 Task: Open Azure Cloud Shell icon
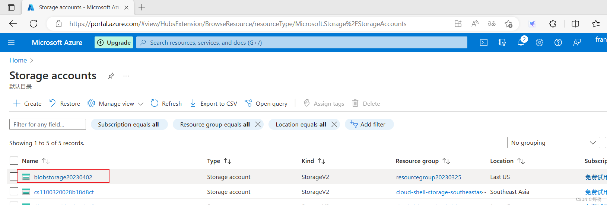pyautogui.click(x=484, y=42)
